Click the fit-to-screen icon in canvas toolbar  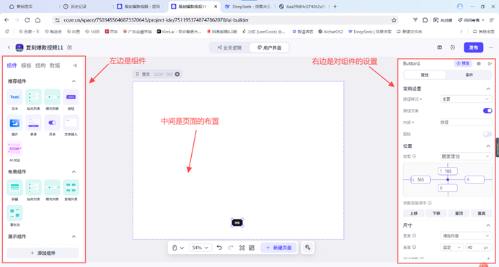[242, 248]
